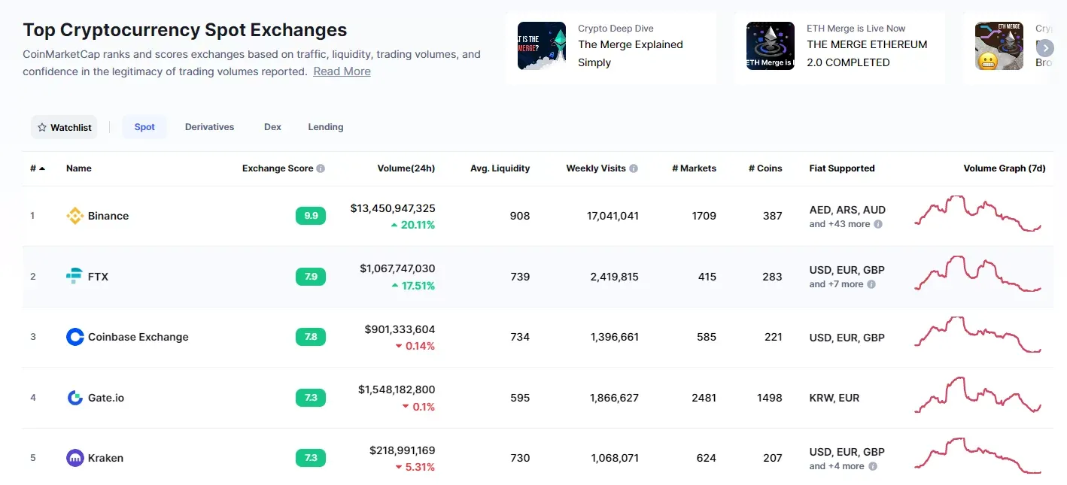Screen dimensions: 1067x485
Task: Click the Gate.io logo icon
Action: [75, 398]
